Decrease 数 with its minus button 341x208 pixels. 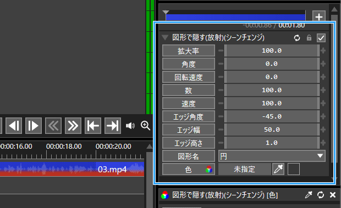(x=221, y=90)
